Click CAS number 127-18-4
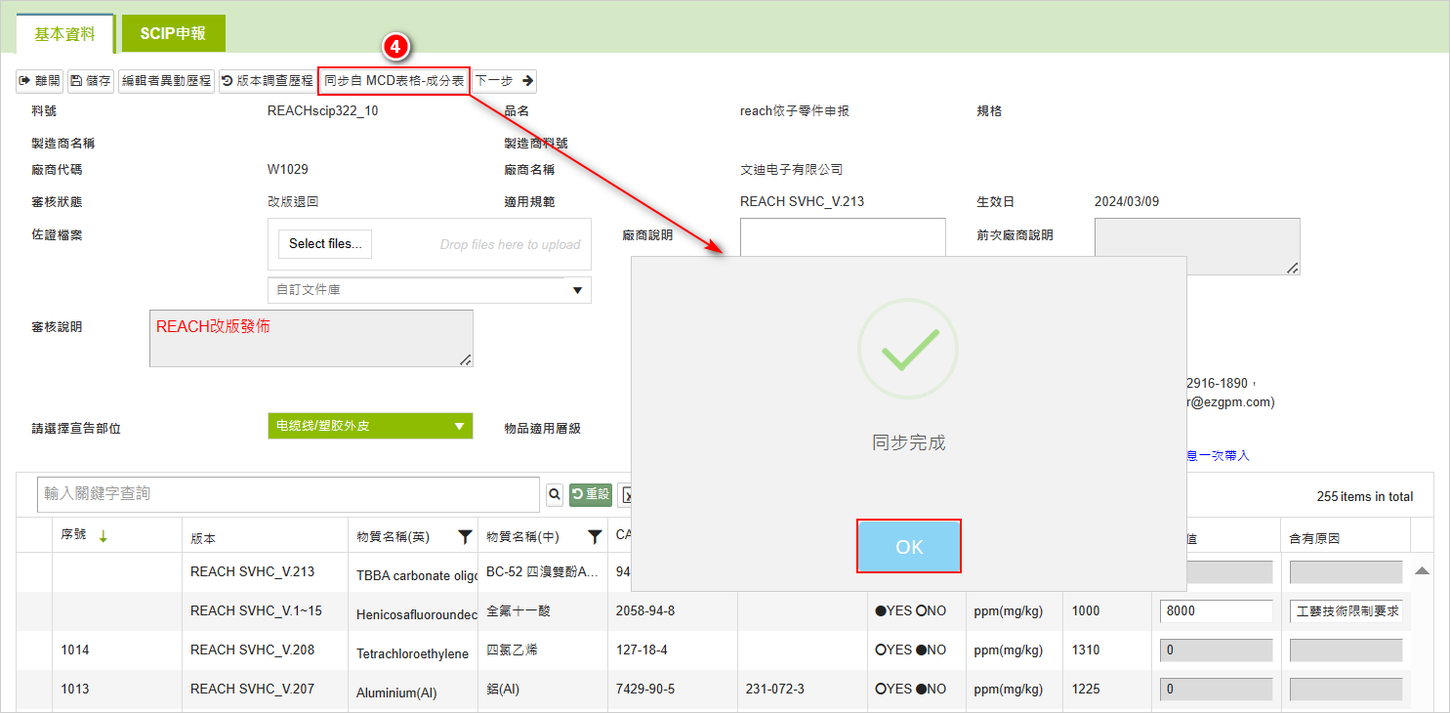 click(x=642, y=650)
